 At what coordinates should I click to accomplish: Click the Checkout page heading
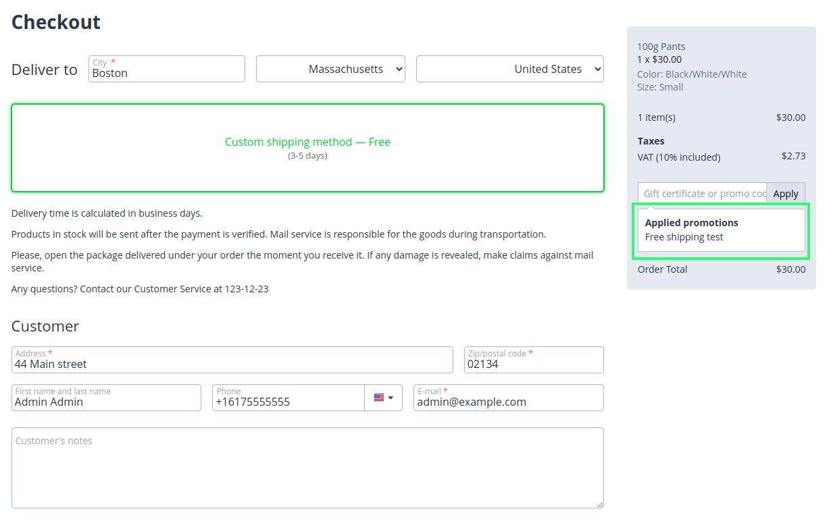point(56,22)
